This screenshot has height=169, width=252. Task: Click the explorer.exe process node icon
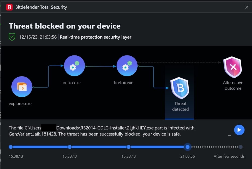click(22, 87)
